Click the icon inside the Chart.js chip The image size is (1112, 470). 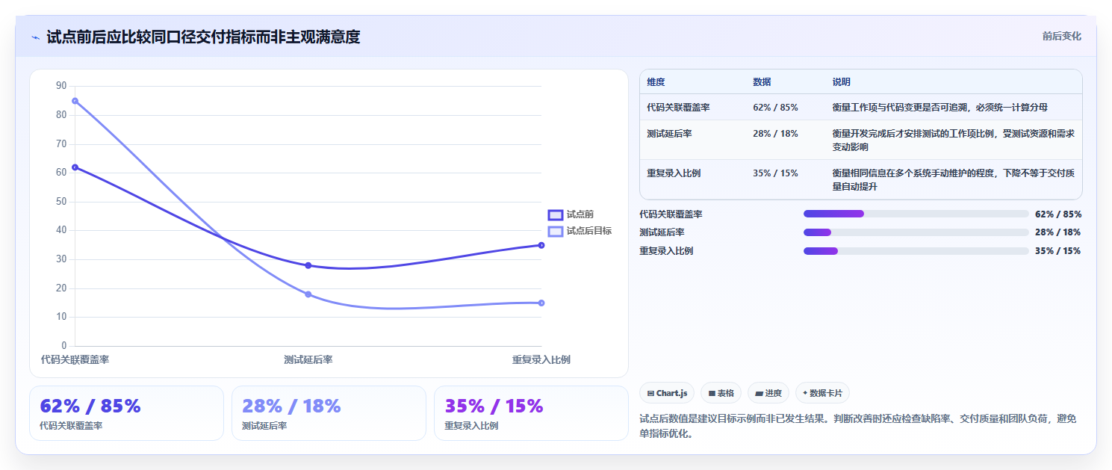650,393
